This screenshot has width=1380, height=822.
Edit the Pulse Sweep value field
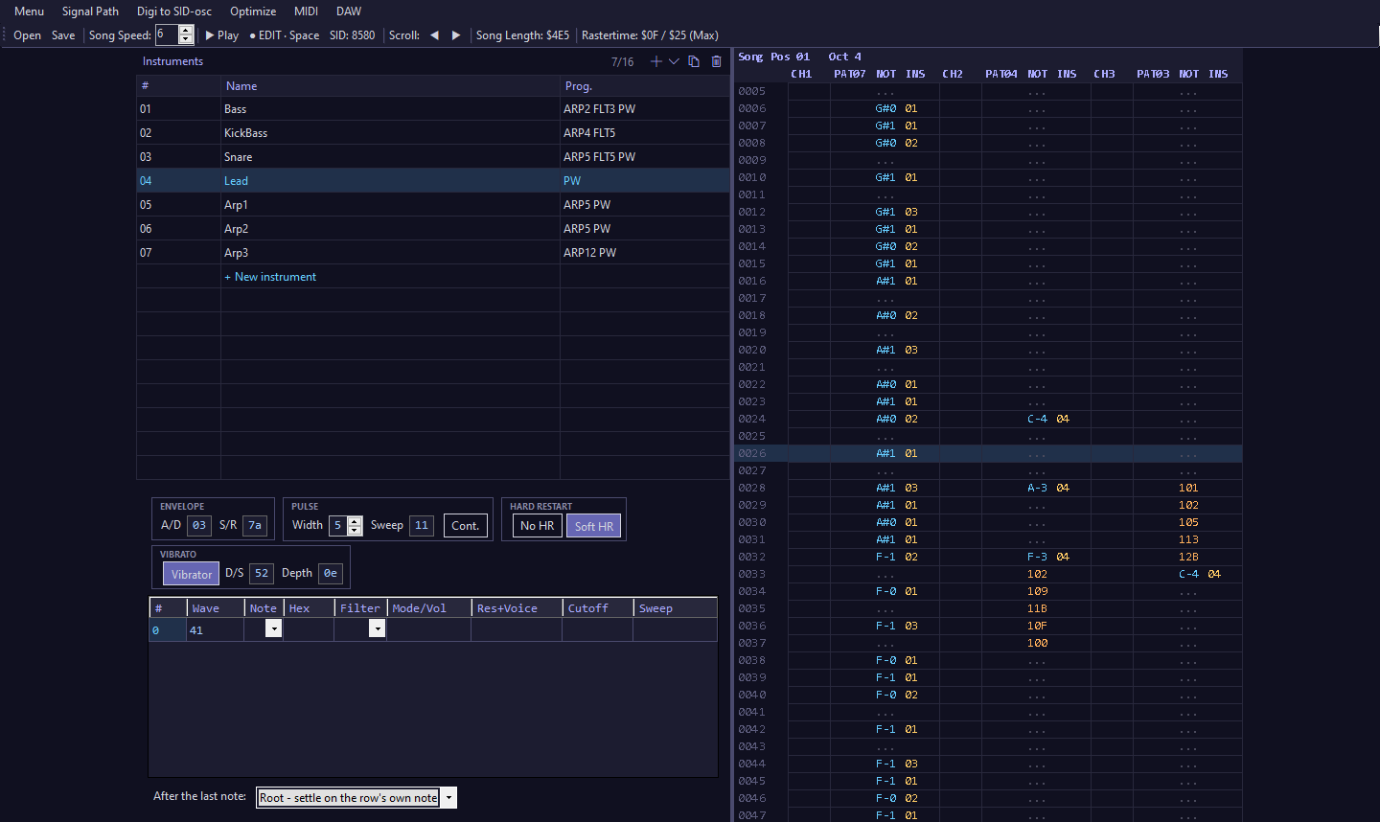[422, 525]
